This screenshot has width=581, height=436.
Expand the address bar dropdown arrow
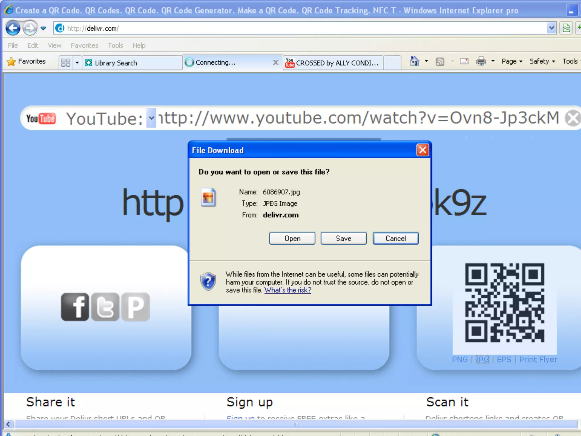pos(551,28)
